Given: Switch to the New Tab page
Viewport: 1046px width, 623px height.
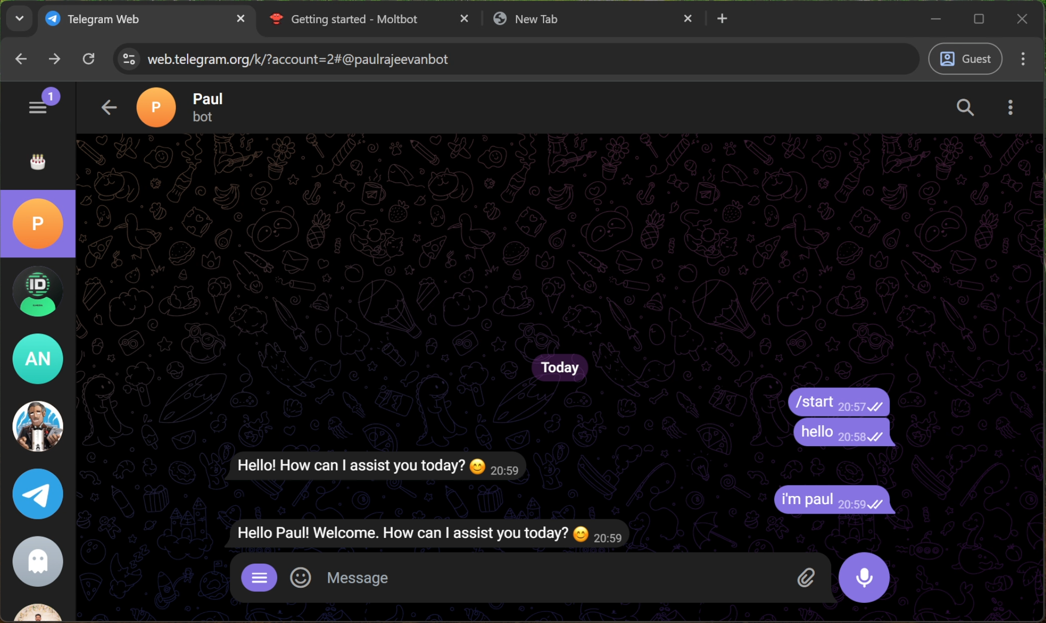Looking at the screenshot, I should (x=535, y=19).
